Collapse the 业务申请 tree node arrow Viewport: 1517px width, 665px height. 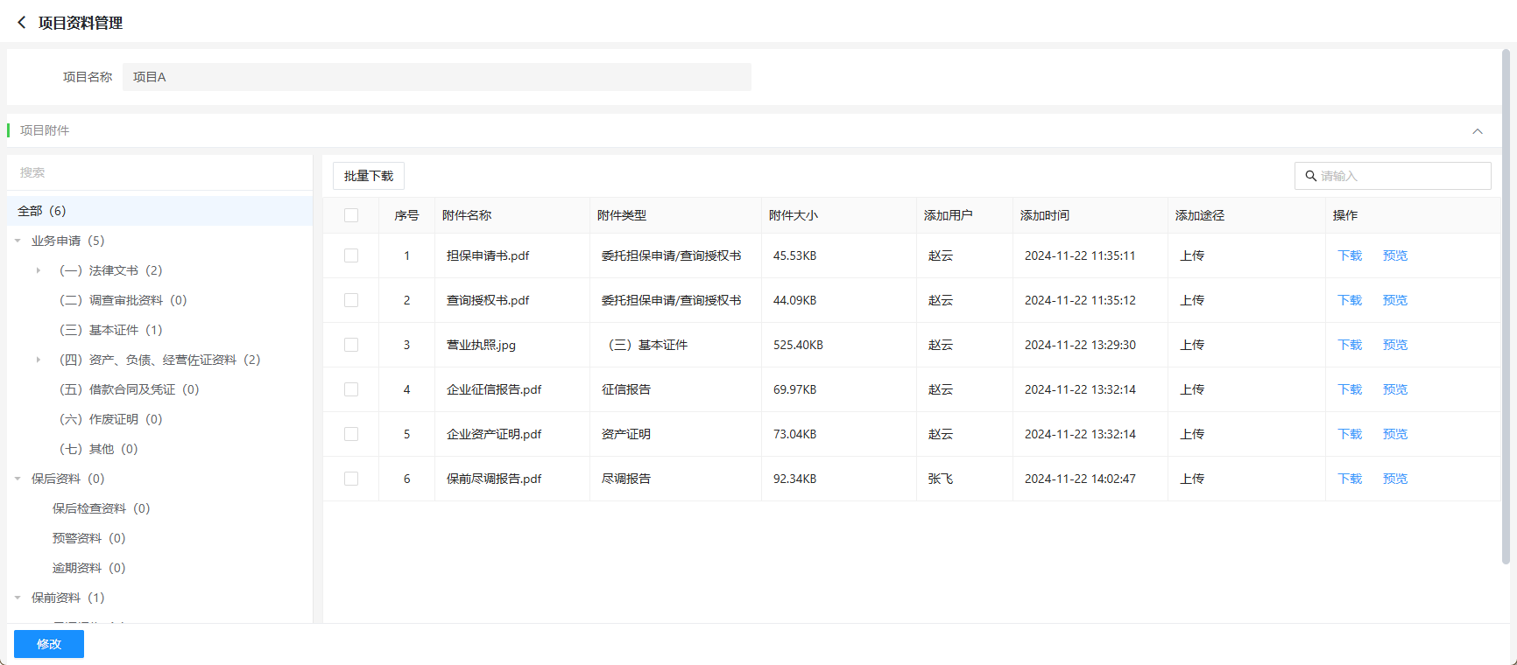(18, 241)
